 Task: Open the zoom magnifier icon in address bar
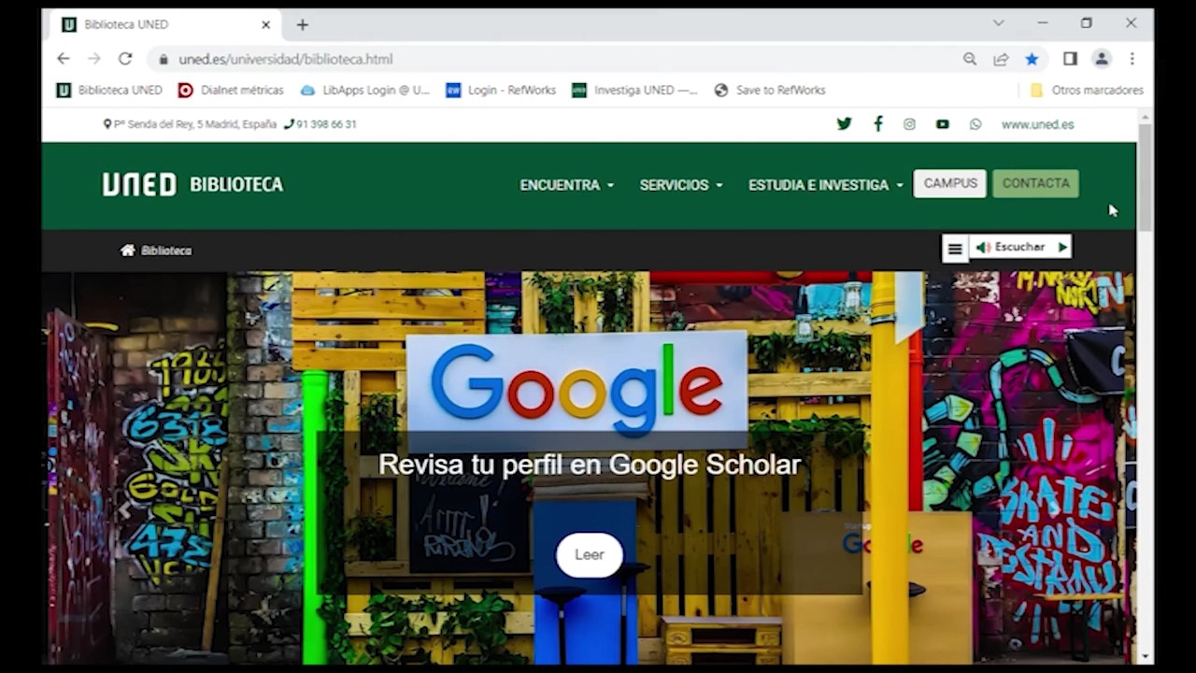[x=970, y=59]
